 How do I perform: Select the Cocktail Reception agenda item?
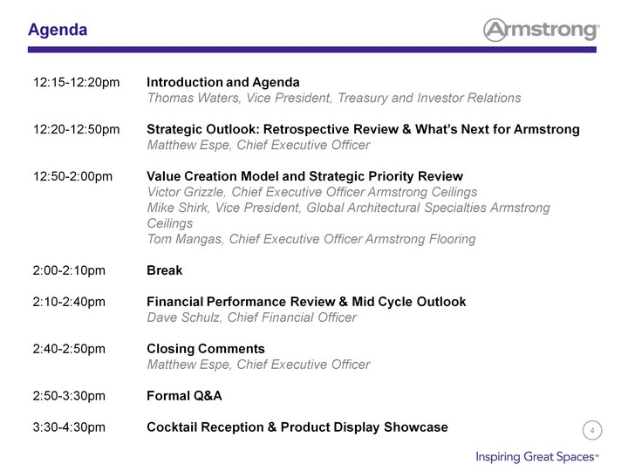297,427
